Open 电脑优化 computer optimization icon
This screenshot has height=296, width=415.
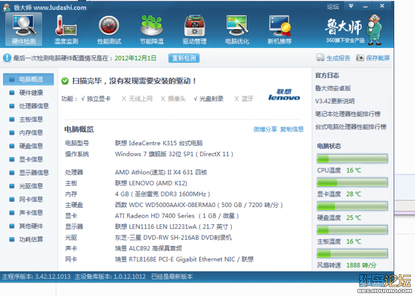(237, 30)
